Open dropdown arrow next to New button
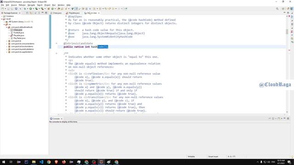Screen dimensions: 294x165 [5, 9]
